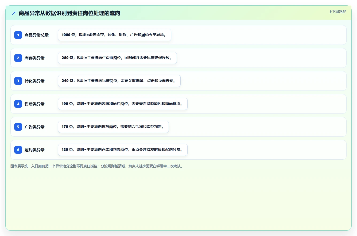Click the 转化类异常 label
The image size is (357, 236).
35,81
